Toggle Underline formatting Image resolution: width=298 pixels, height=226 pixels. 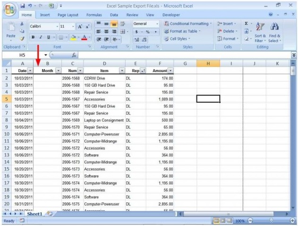click(x=48, y=37)
